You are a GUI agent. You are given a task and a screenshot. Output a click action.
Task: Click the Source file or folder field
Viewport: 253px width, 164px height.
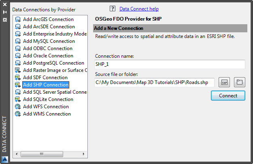pyautogui.click(x=155, y=82)
